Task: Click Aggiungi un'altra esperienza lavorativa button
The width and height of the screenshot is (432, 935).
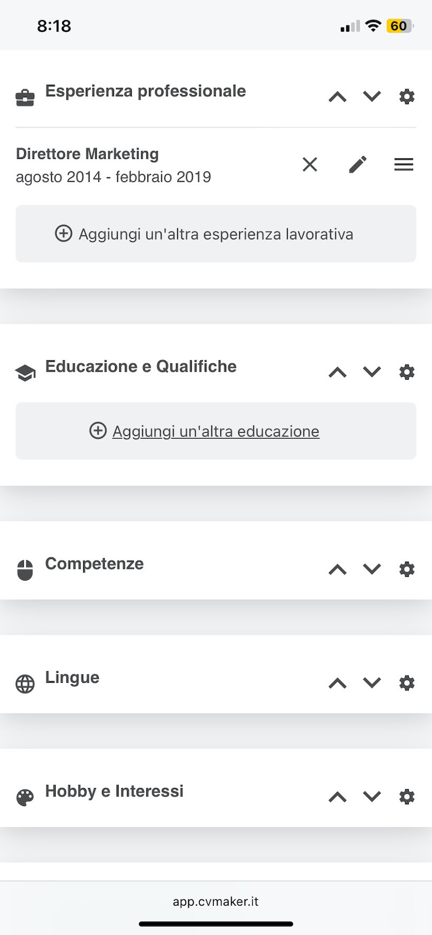Action: pos(215,234)
